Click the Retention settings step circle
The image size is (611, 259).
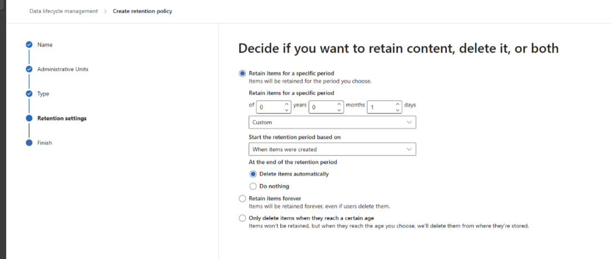coord(29,118)
